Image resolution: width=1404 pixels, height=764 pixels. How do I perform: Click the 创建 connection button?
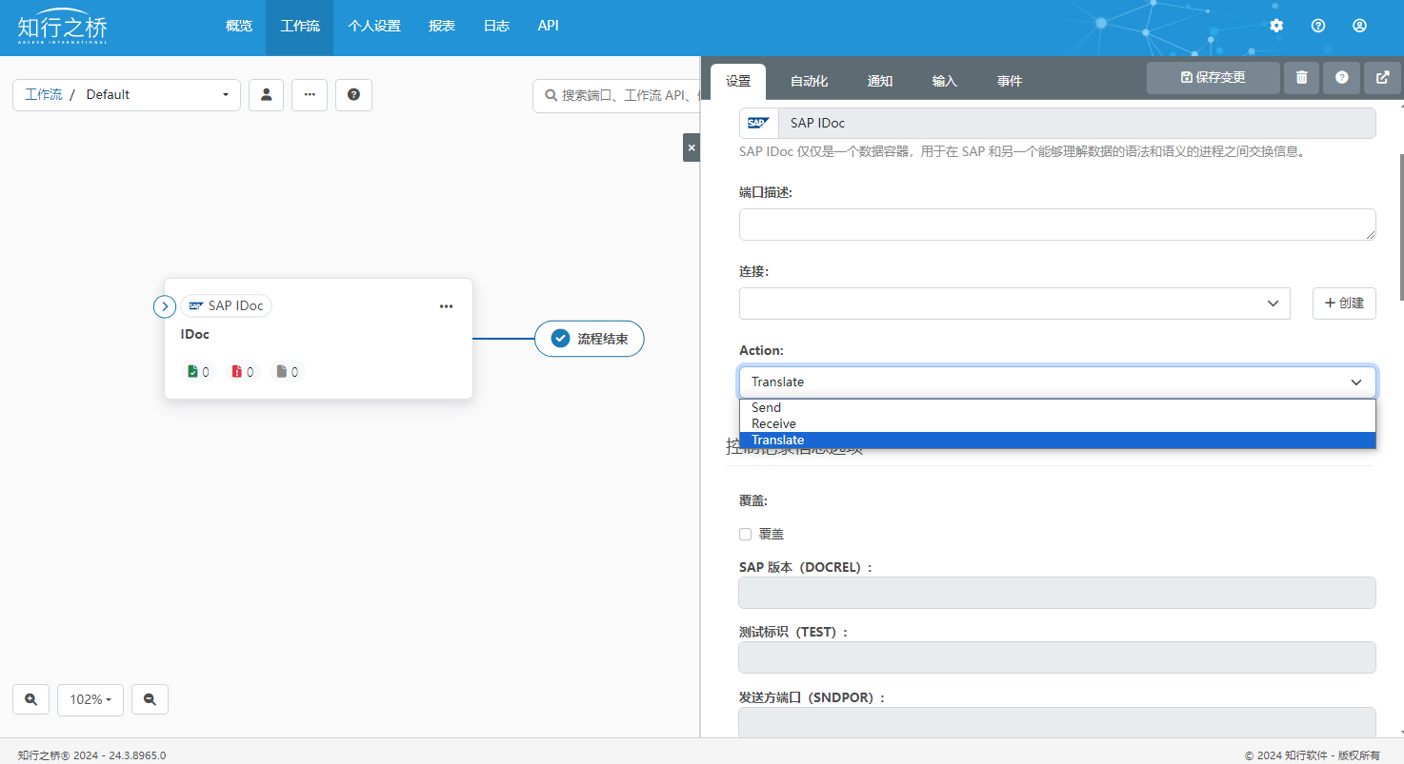point(1343,304)
